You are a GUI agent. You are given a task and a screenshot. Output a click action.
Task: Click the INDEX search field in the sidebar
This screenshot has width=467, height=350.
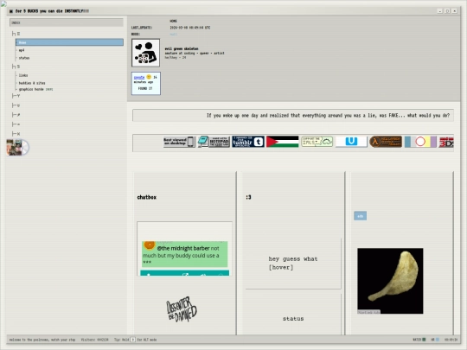pyautogui.click(x=67, y=22)
